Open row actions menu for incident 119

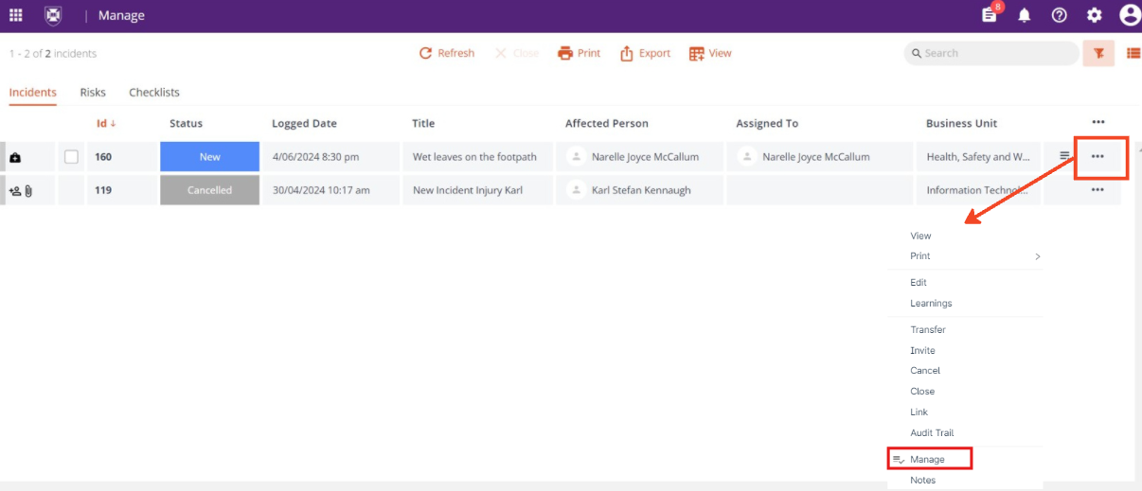pos(1097,190)
